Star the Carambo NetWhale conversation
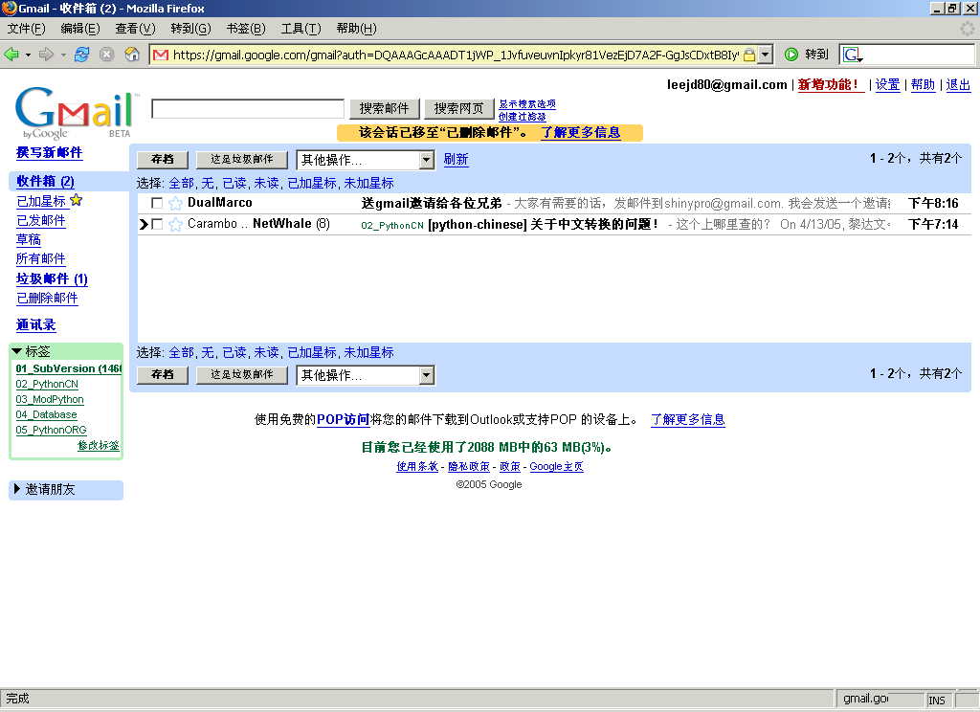This screenshot has width=980, height=712. pos(176,225)
